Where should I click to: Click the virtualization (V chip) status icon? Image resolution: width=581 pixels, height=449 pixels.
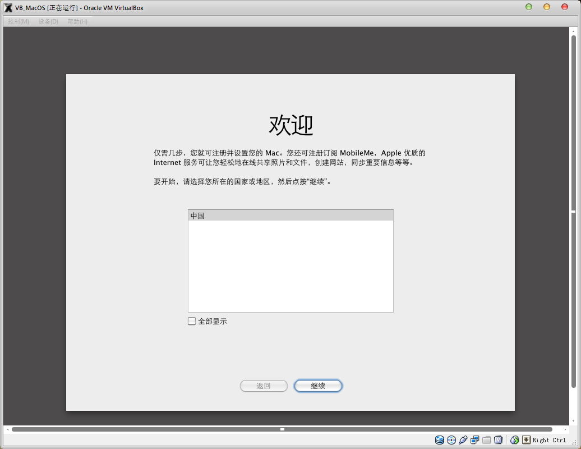pos(499,440)
